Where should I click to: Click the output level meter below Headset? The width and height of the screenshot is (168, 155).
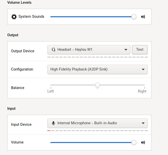(97, 57)
